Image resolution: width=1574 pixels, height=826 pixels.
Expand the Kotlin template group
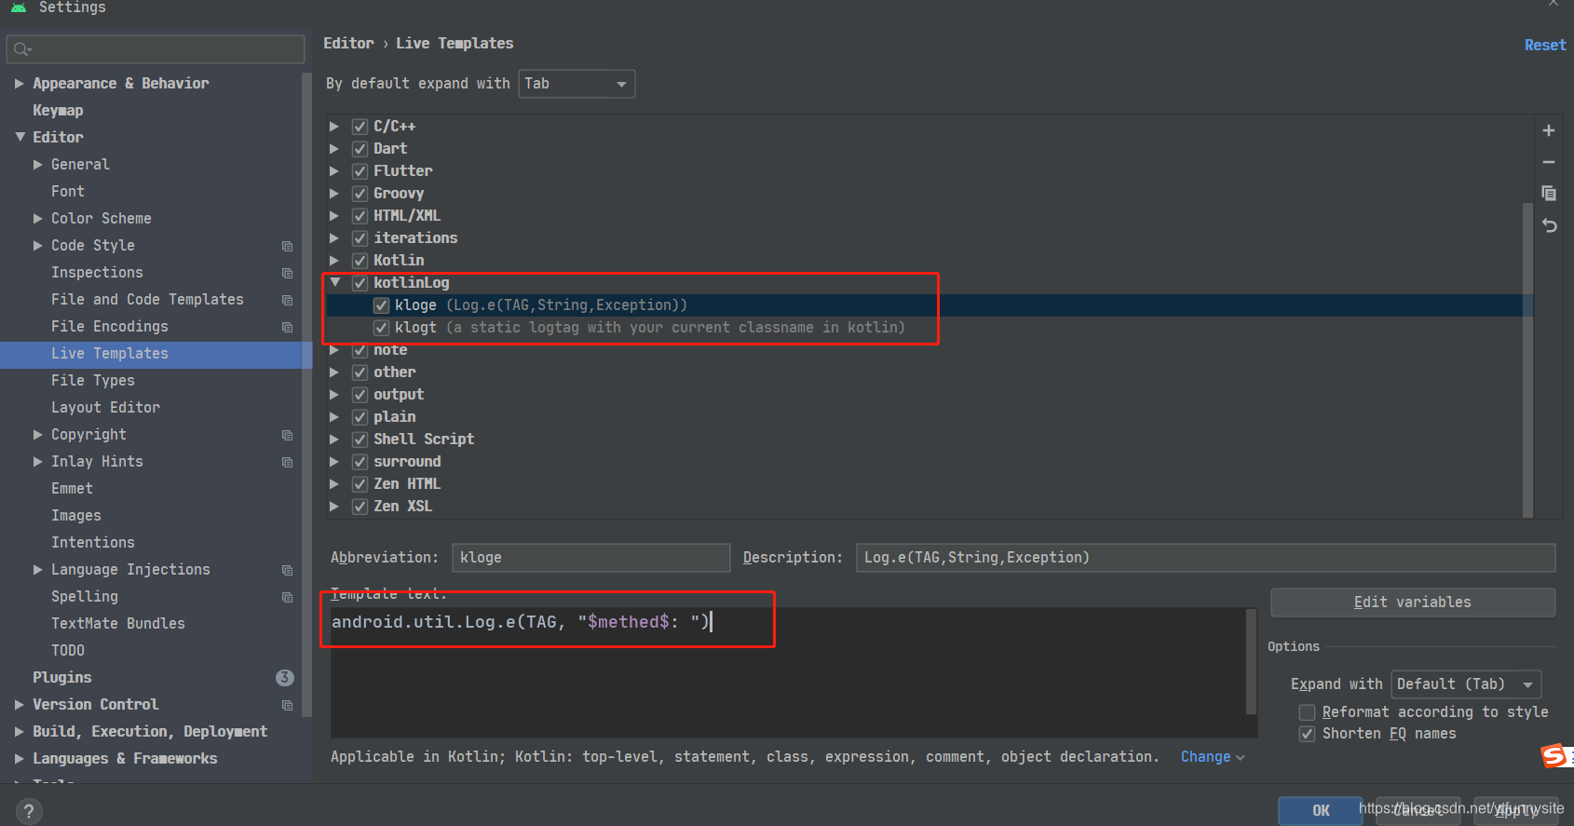pyautogui.click(x=334, y=261)
